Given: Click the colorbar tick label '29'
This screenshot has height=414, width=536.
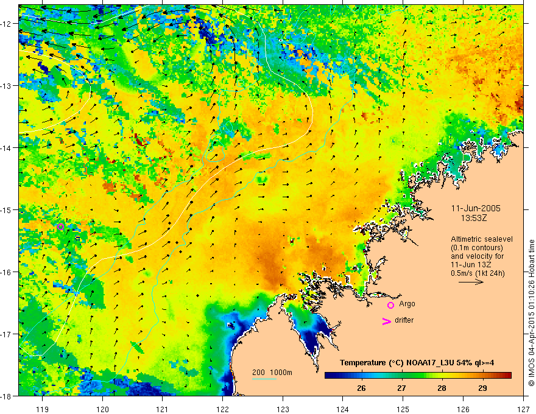Looking at the screenshot, I should [x=482, y=388].
